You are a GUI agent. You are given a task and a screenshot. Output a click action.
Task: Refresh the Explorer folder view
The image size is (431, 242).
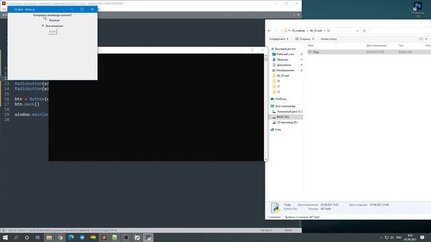[x=364, y=31]
